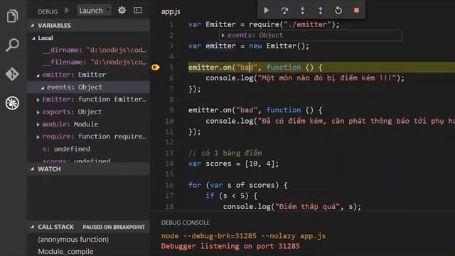Click the DEBUG view title
Screen dimensions: 455x256
pyautogui.click(x=48, y=11)
